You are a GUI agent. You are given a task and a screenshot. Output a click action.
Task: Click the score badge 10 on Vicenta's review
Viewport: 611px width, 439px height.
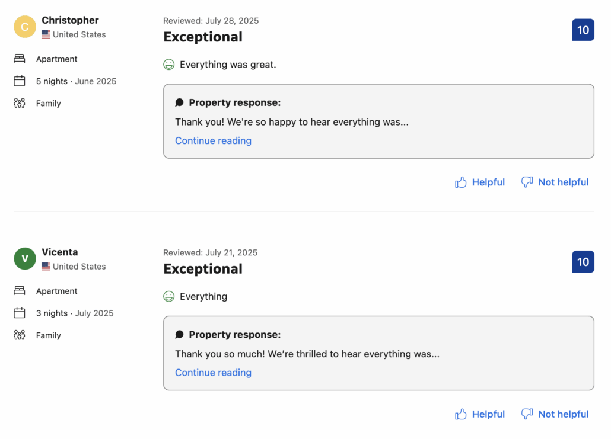point(583,262)
